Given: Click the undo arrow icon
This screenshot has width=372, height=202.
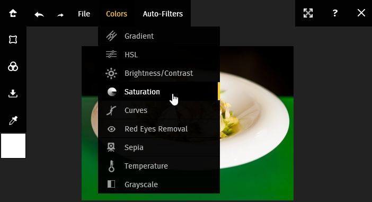Looking at the screenshot, I should pos(39,14).
